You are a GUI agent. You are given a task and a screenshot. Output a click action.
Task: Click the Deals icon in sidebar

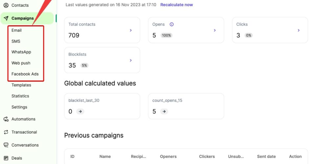[x=6, y=158]
